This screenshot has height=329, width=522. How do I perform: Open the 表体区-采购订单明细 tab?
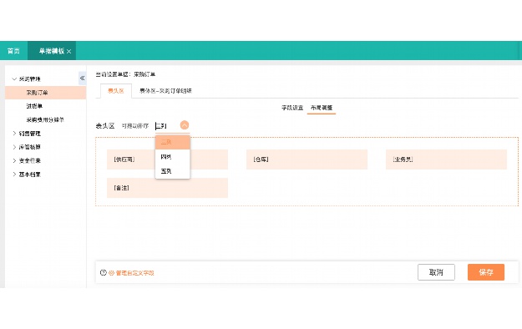(x=165, y=90)
